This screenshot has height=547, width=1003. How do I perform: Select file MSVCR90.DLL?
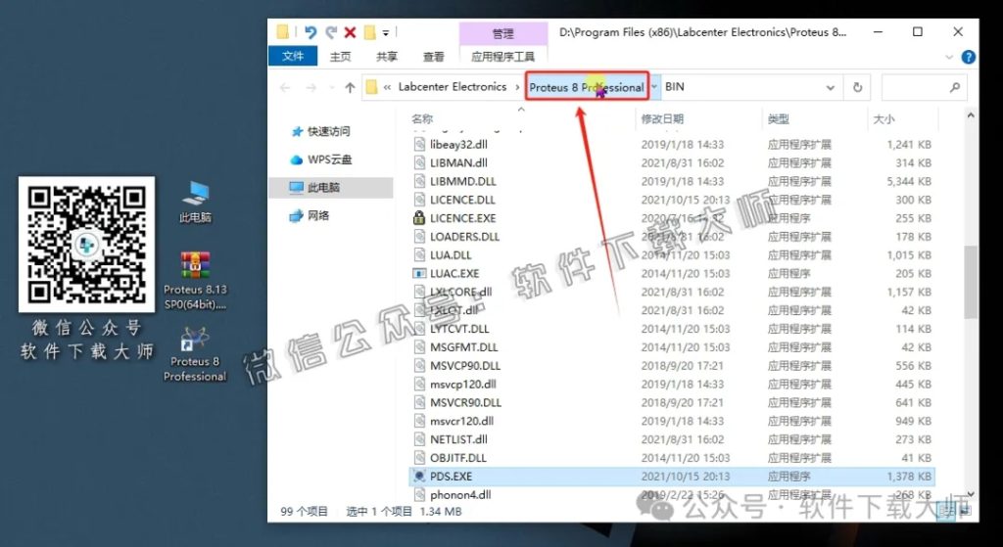[x=465, y=403]
